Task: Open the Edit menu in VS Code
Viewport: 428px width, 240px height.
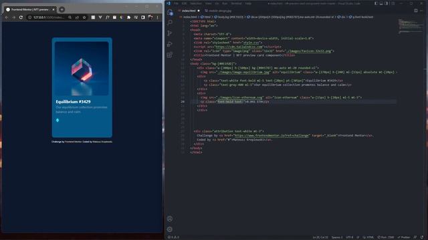Action: (185, 3)
